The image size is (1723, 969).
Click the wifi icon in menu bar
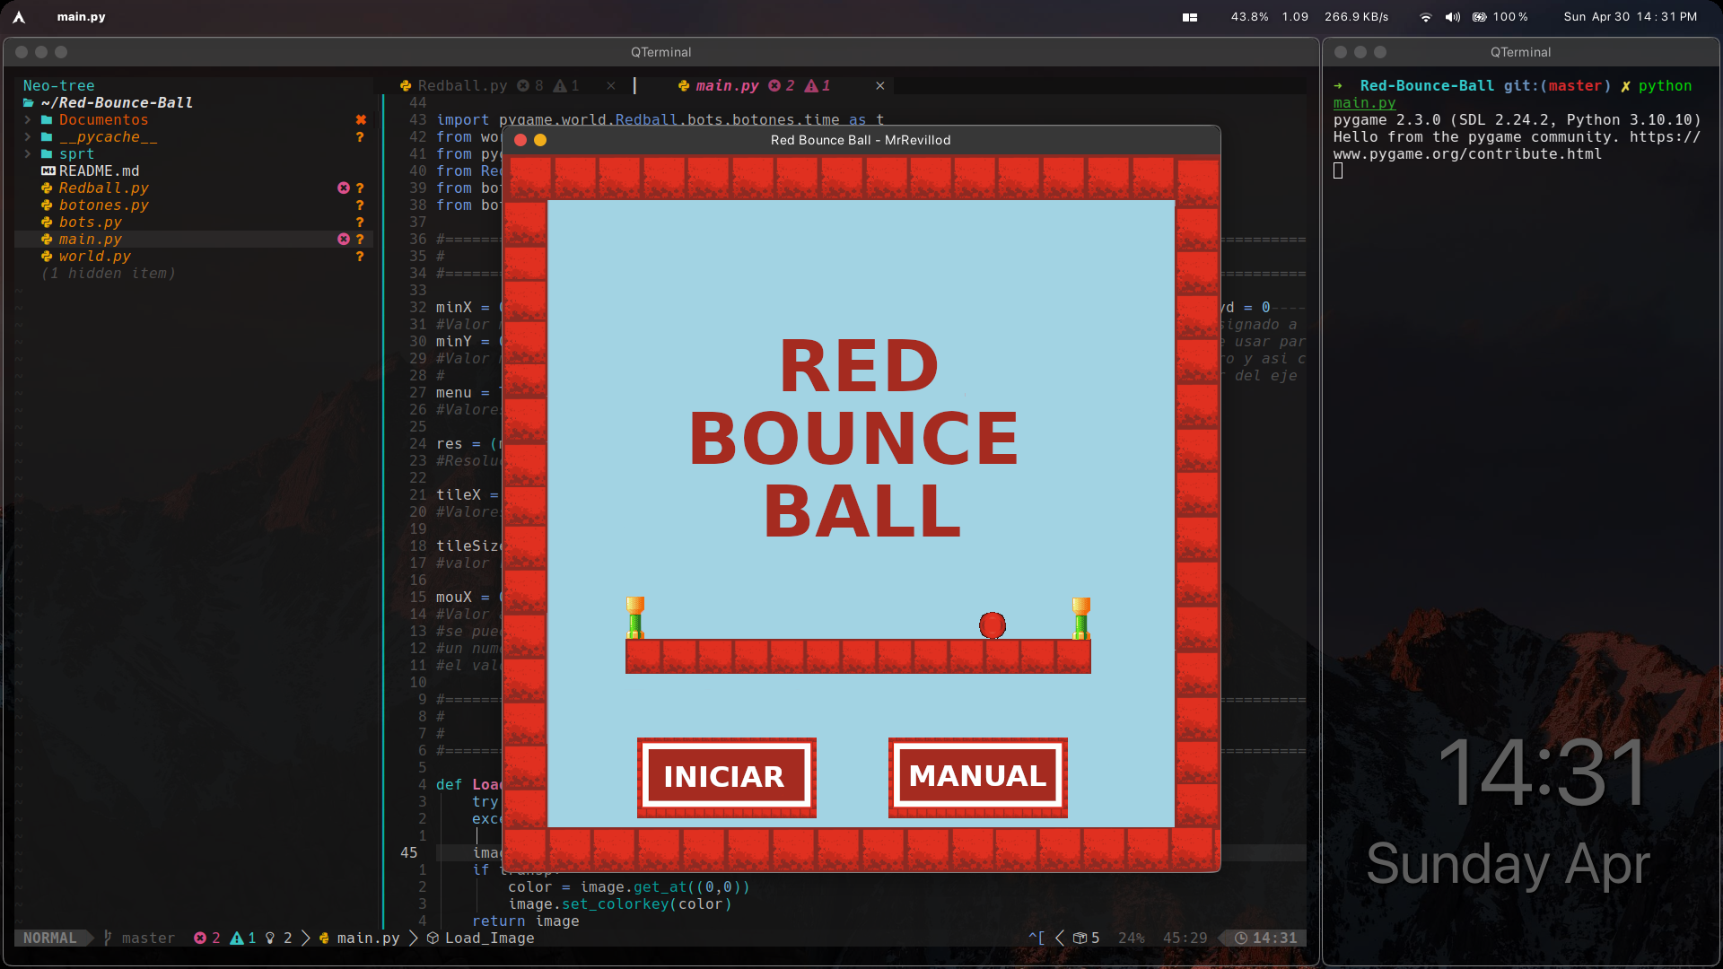(x=1425, y=17)
